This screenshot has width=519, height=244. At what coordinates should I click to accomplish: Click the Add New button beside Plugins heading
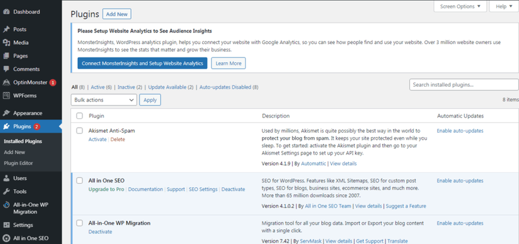click(117, 14)
